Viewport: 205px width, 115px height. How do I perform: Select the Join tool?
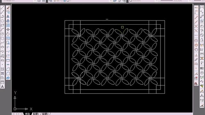pyautogui.click(x=8, y=65)
